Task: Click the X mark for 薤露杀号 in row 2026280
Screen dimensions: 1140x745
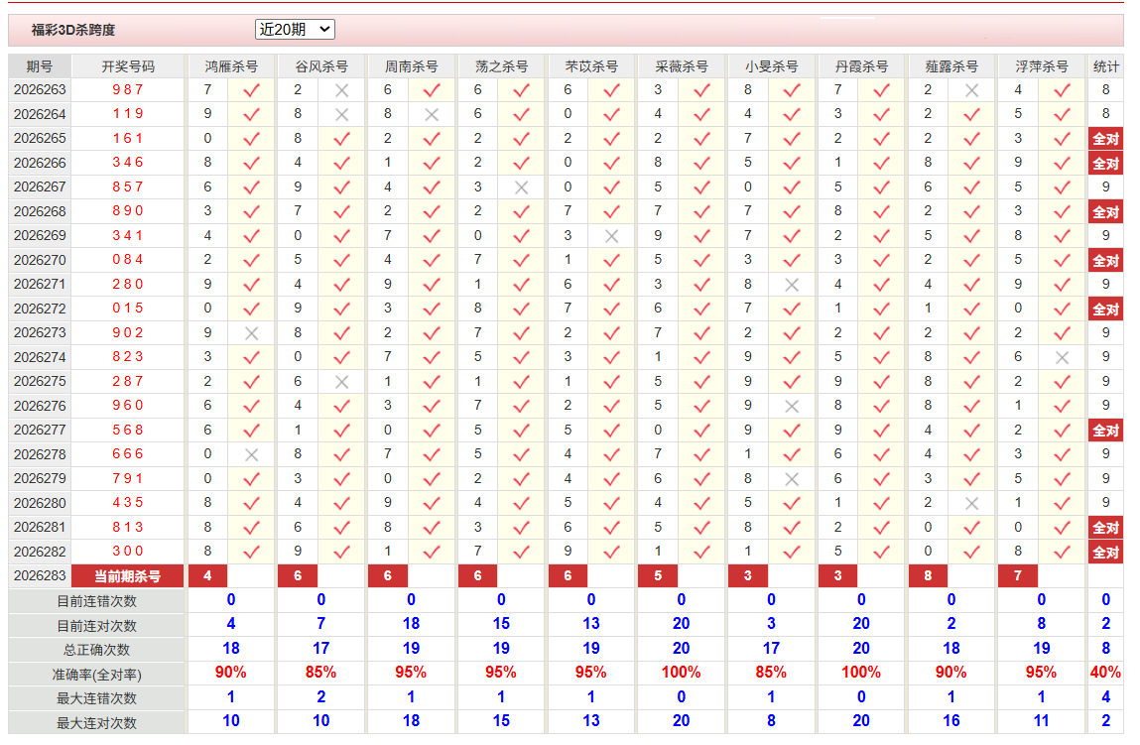Action: pyautogui.click(x=972, y=504)
